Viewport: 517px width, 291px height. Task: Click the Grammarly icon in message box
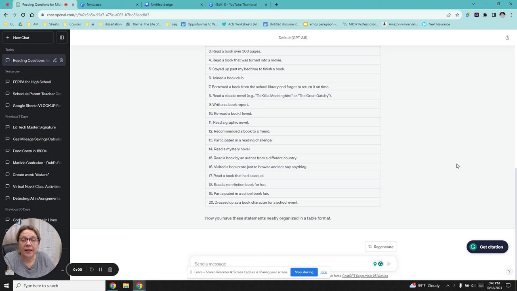click(380, 264)
